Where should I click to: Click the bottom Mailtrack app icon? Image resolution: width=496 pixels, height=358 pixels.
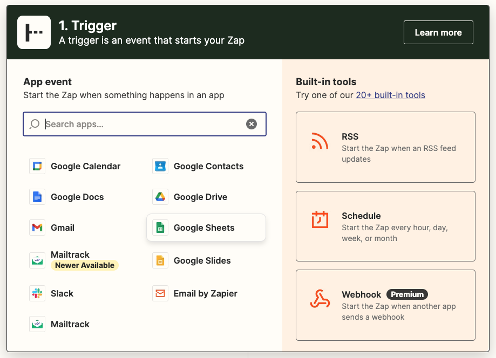click(37, 324)
